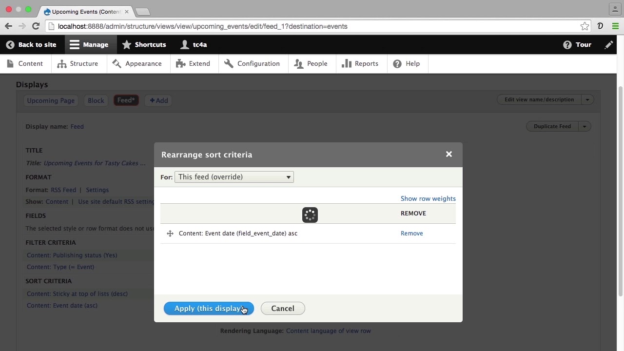Open the Chrome hamburger menu
This screenshot has width=624, height=351.
coord(615,26)
